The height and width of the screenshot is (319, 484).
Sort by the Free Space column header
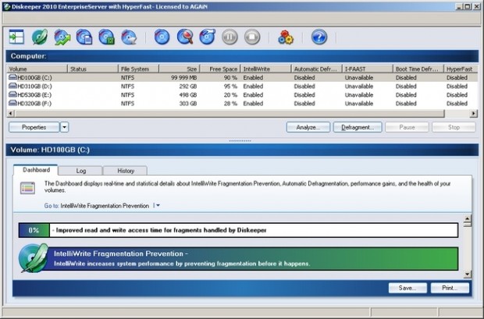point(220,69)
